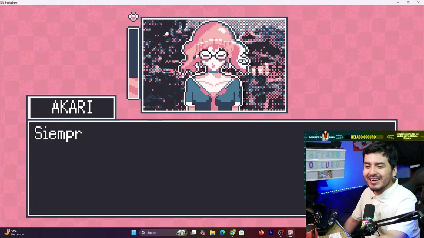Image resolution: width=424 pixels, height=238 pixels.
Task: Close the PockeDate window
Action: [x=418, y=2]
